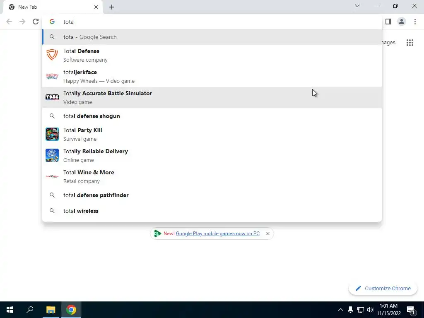
Task: Open the Chrome side panel icon
Action: point(388,22)
